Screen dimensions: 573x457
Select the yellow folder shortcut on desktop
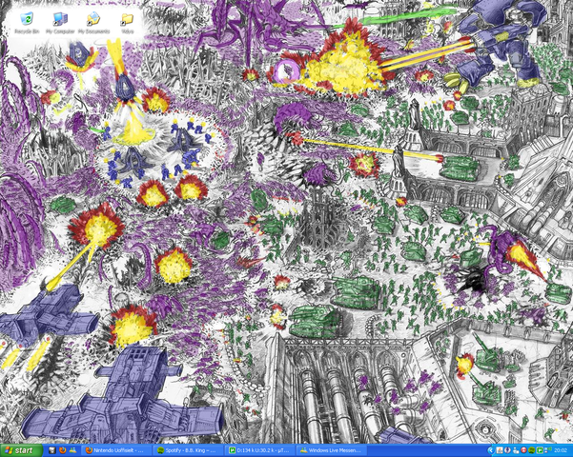tap(127, 23)
